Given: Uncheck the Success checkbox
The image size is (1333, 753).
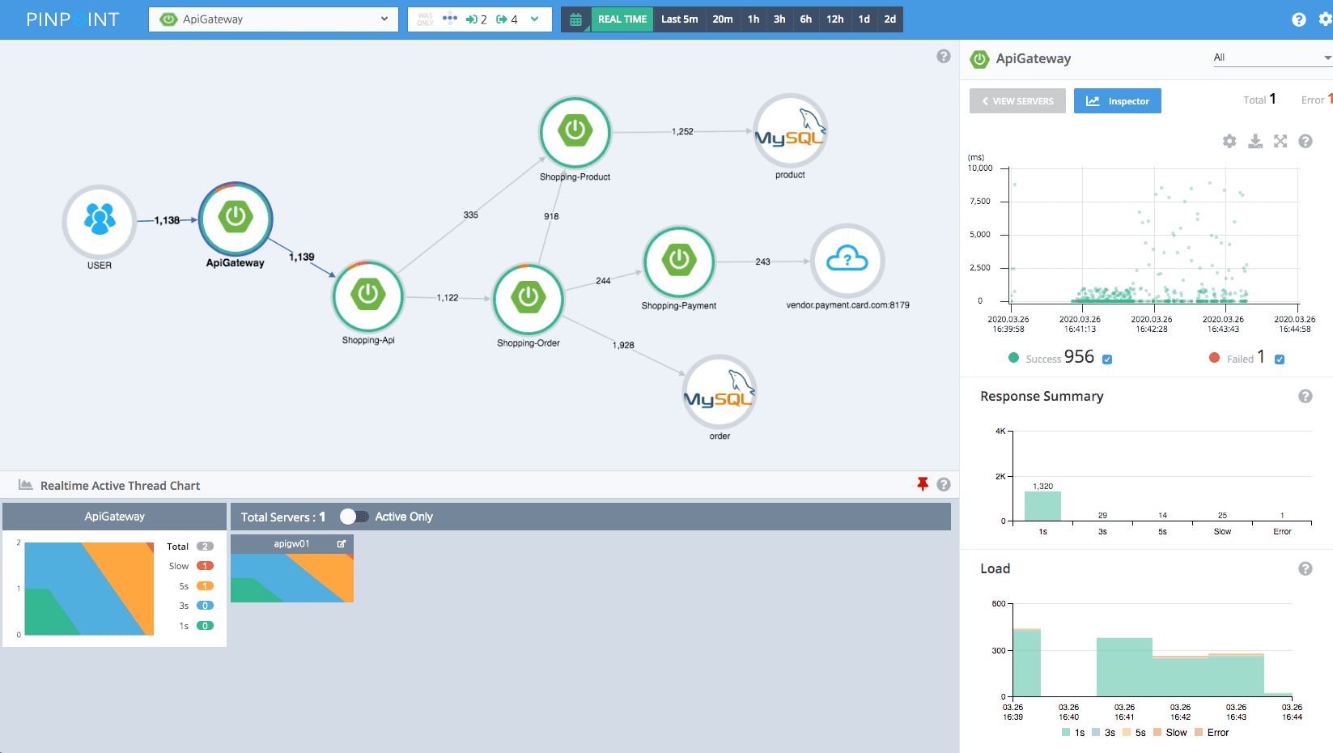Looking at the screenshot, I should pyautogui.click(x=1108, y=358).
